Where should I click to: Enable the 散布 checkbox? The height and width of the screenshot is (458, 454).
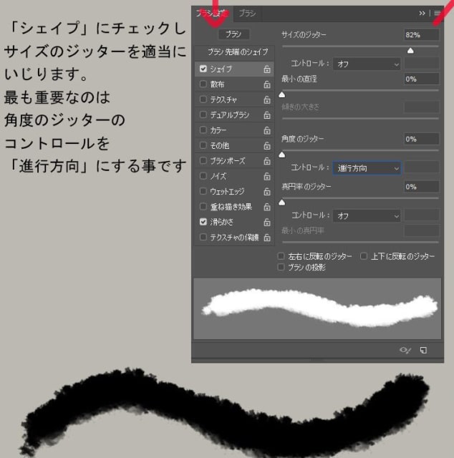203,84
